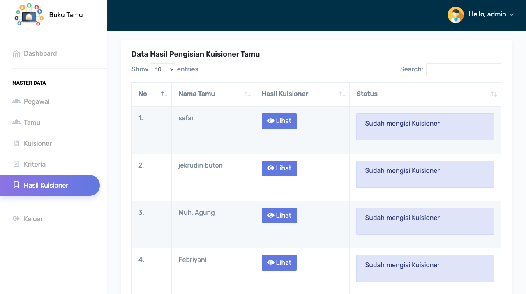Screen dimensions: 526x294
Task: Sort table by No column arrows
Action: click(164, 94)
